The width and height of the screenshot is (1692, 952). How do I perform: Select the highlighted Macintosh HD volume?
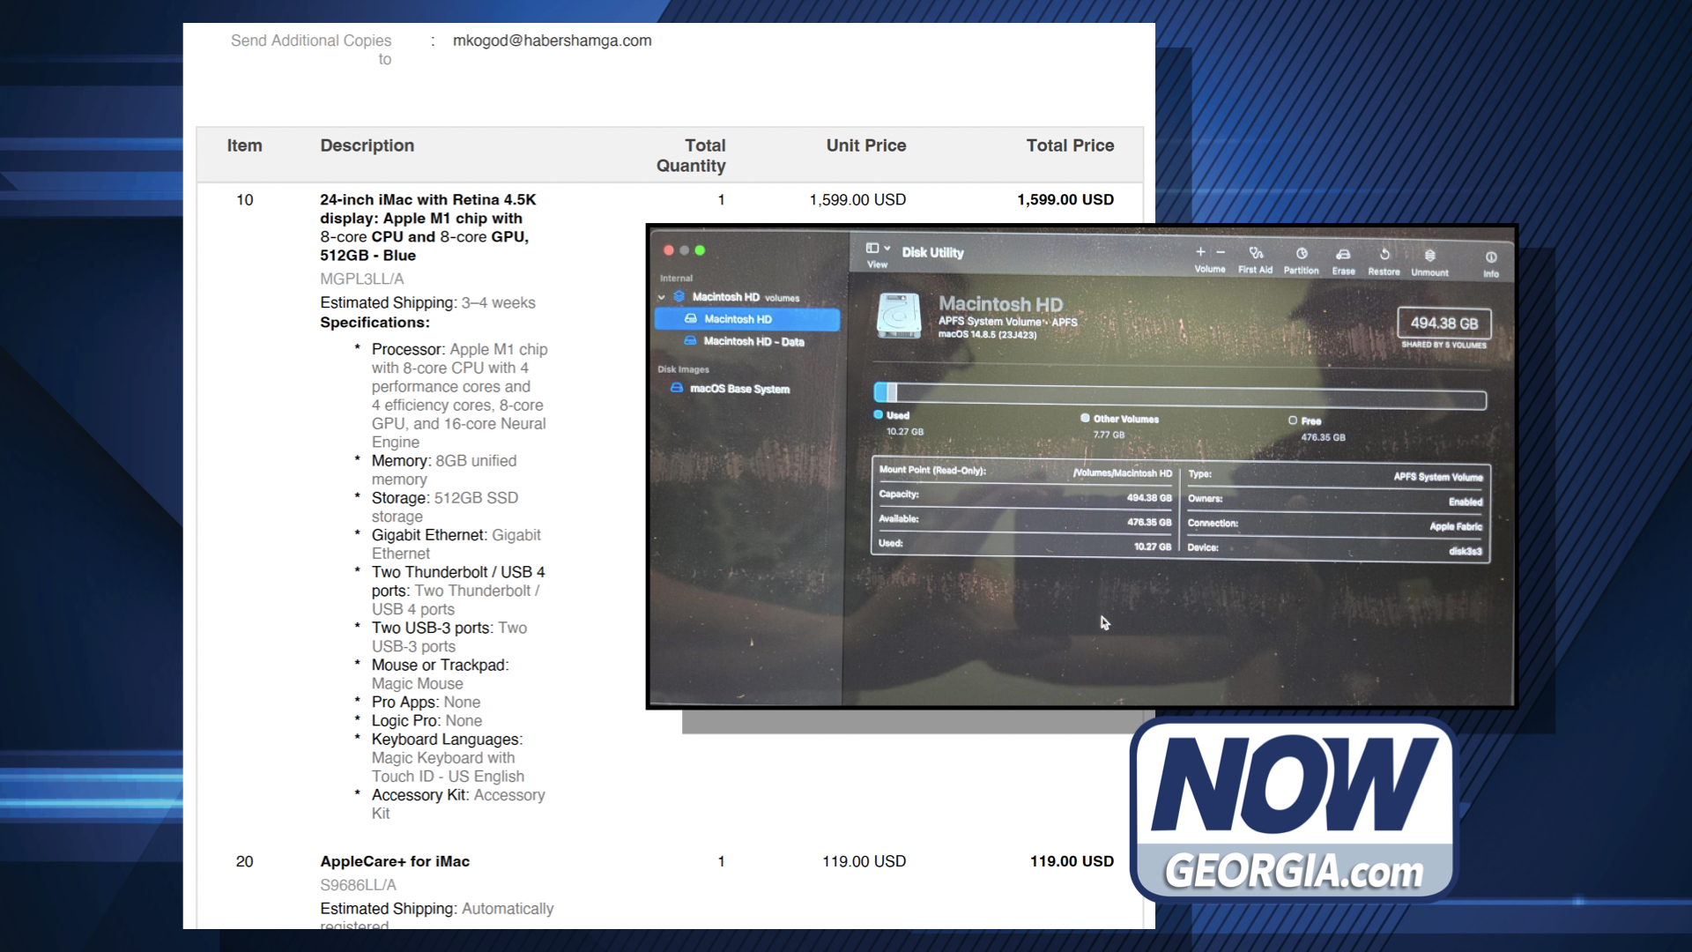(x=746, y=319)
